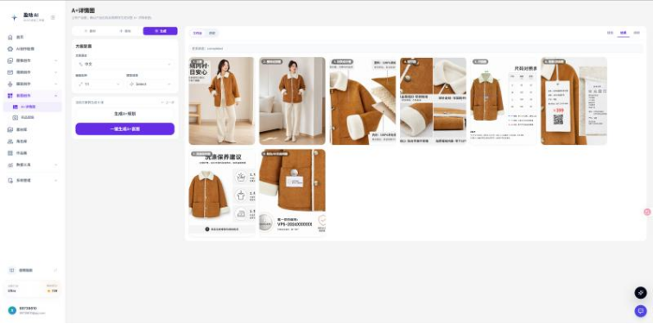Click the completed task status bar

tap(415, 48)
